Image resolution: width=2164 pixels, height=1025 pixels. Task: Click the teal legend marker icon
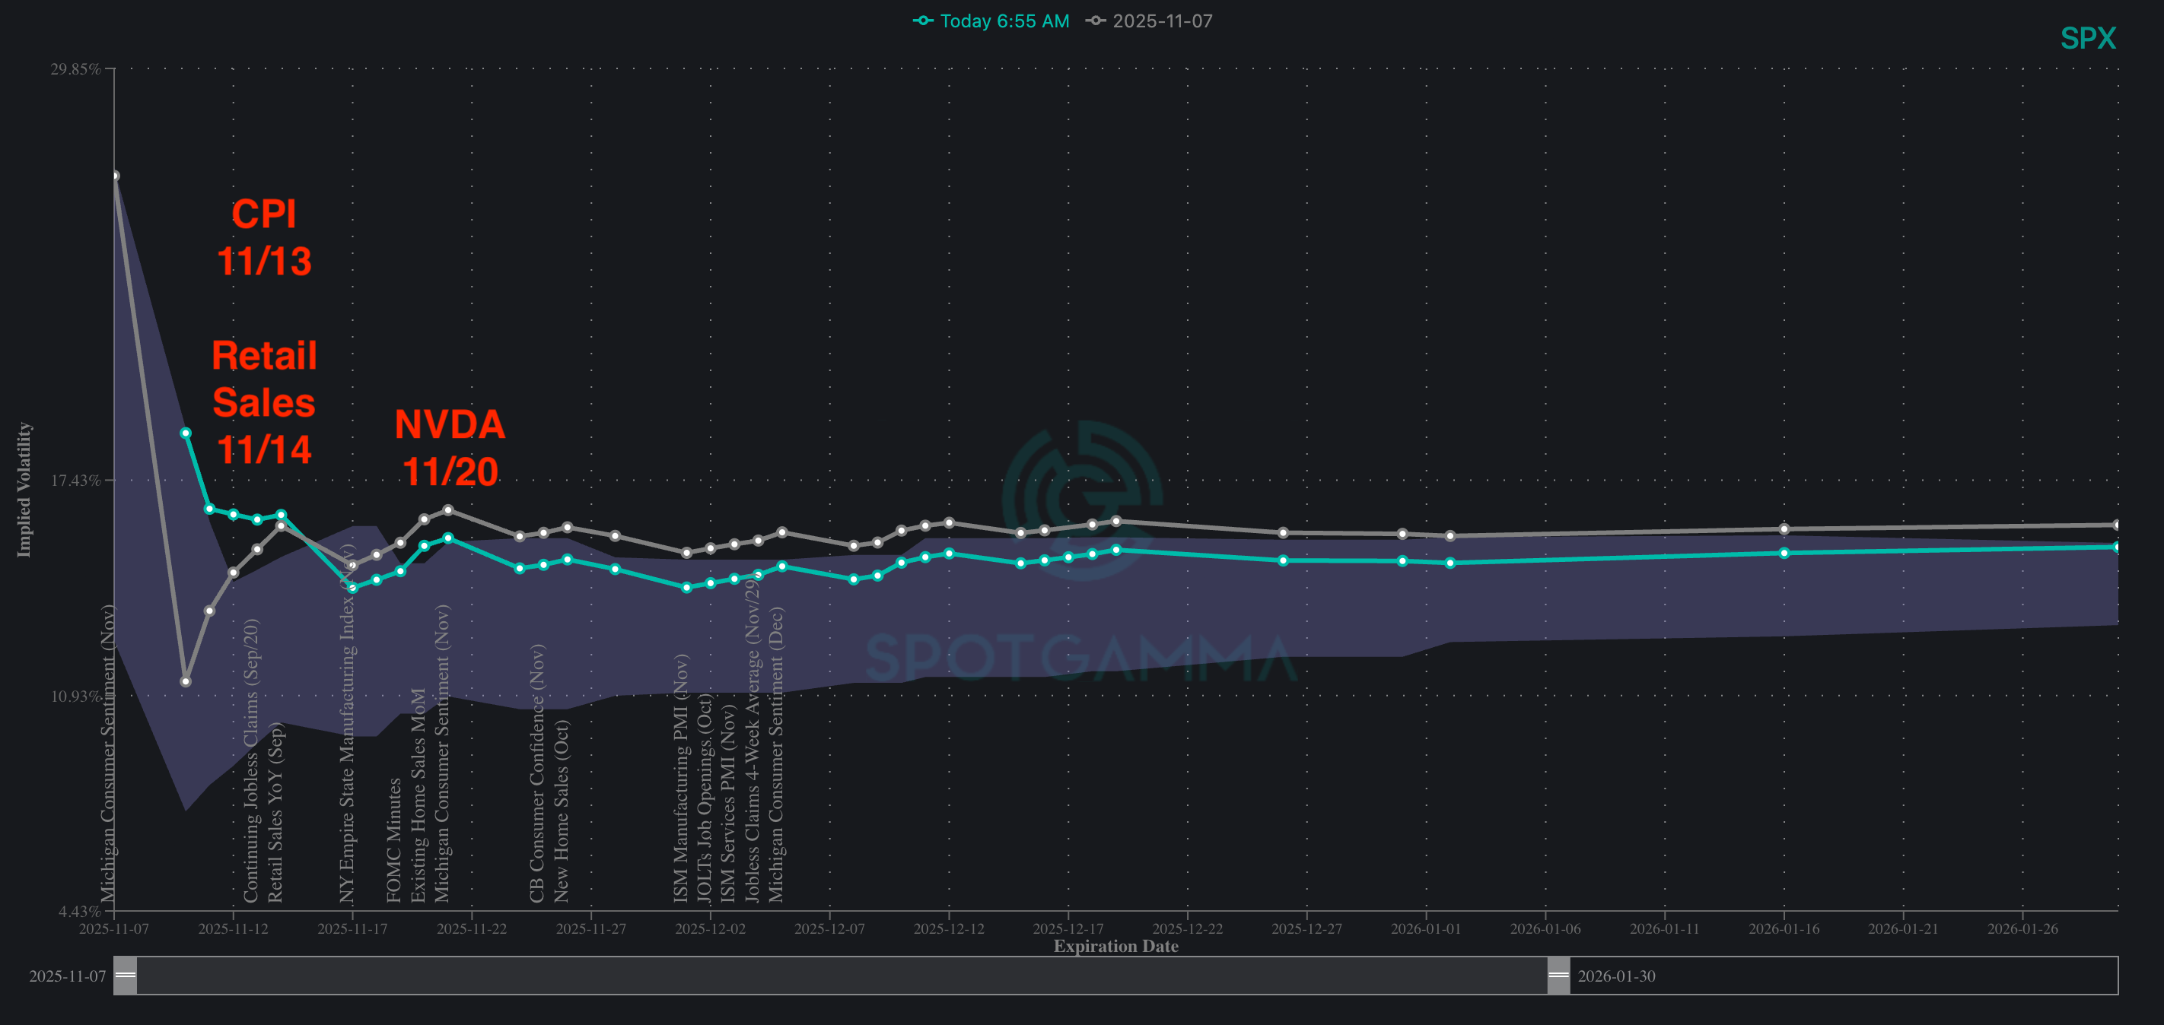pos(923,21)
